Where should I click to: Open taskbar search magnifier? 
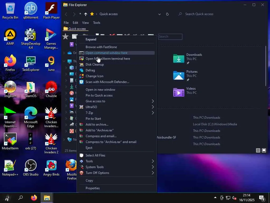(x=21, y=198)
